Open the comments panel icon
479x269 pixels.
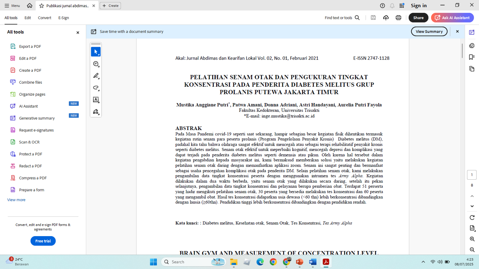(472, 45)
